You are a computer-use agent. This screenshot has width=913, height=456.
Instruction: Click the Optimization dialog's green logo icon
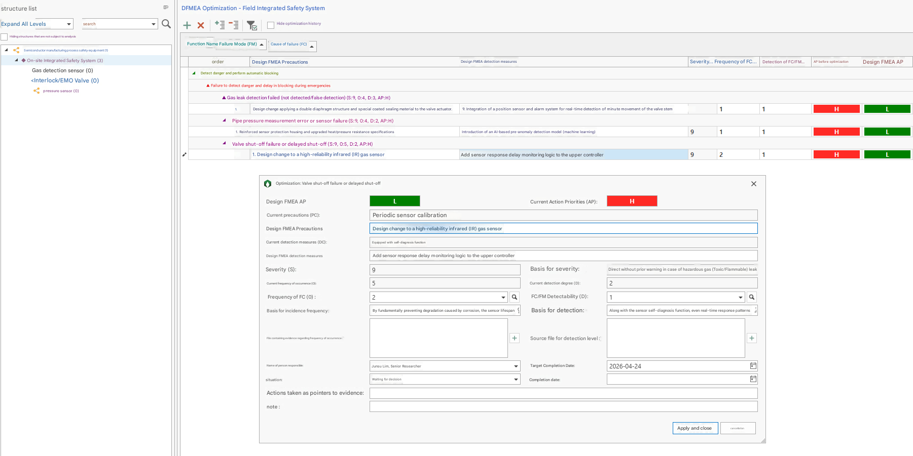pyautogui.click(x=268, y=184)
